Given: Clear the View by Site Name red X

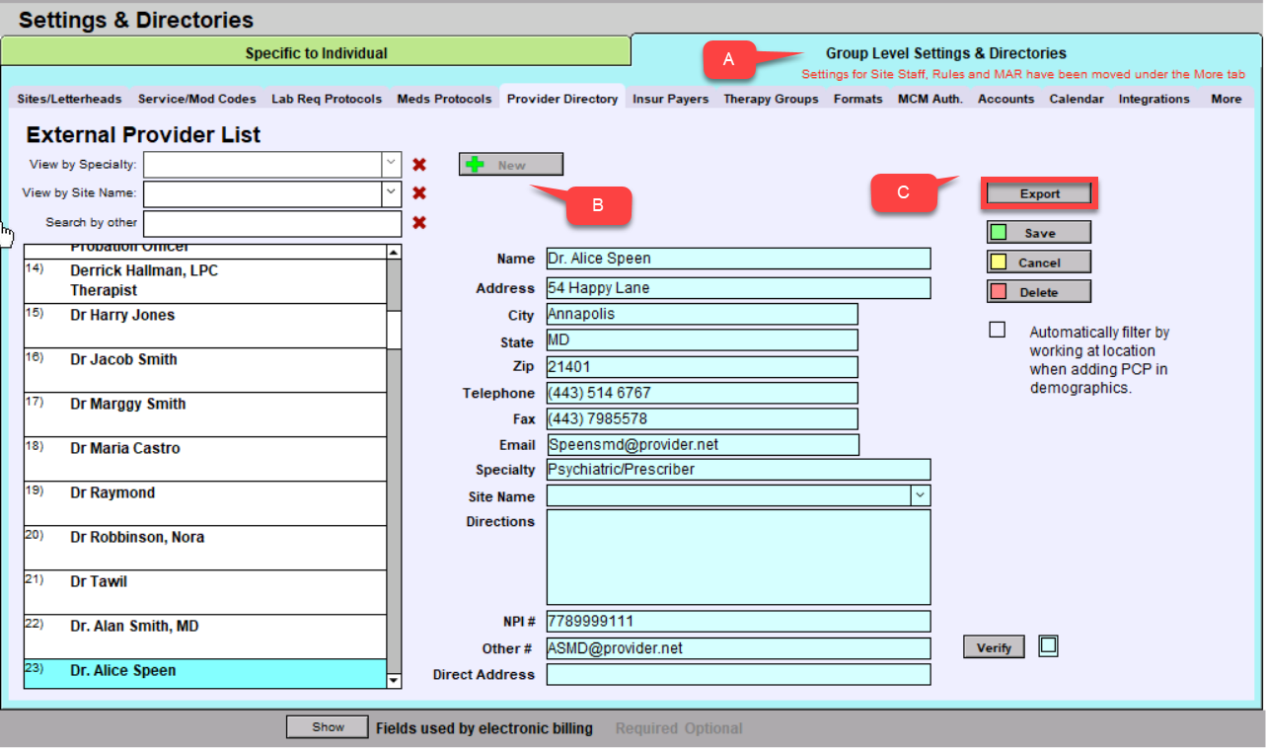Looking at the screenshot, I should pyautogui.click(x=419, y=193).
